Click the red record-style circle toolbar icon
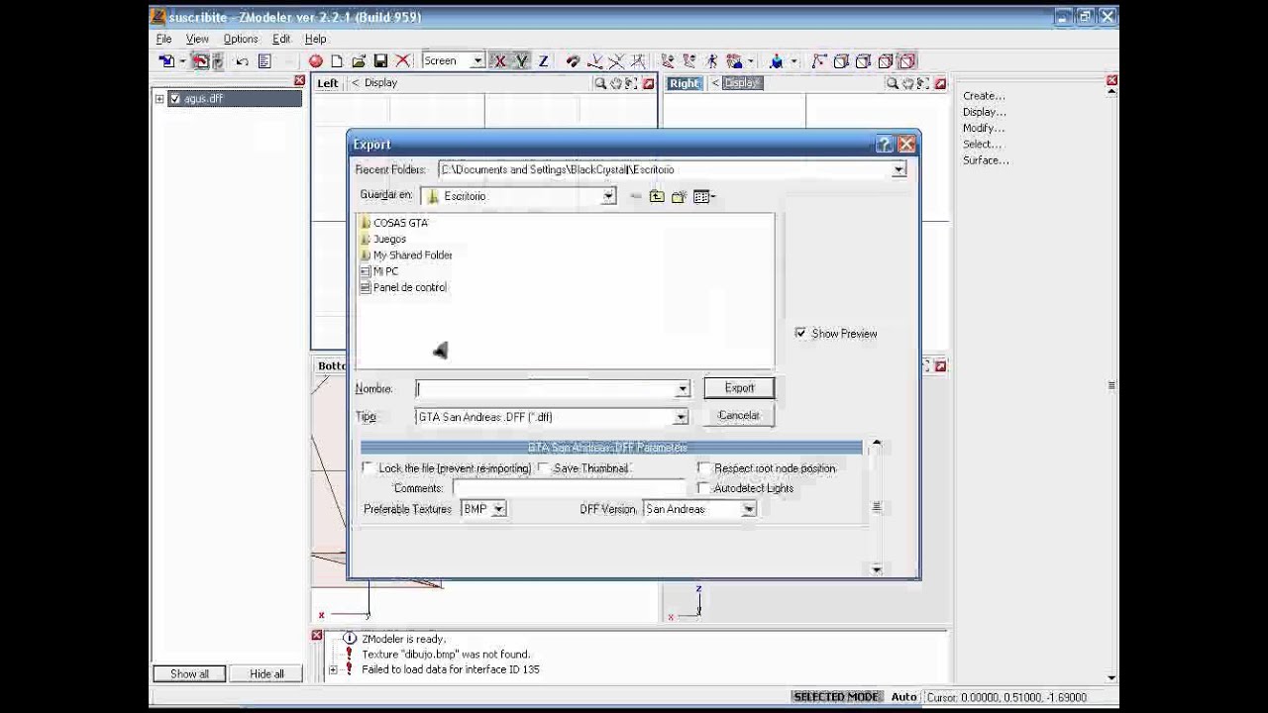 pyautogui.click(x=315, y=61)
